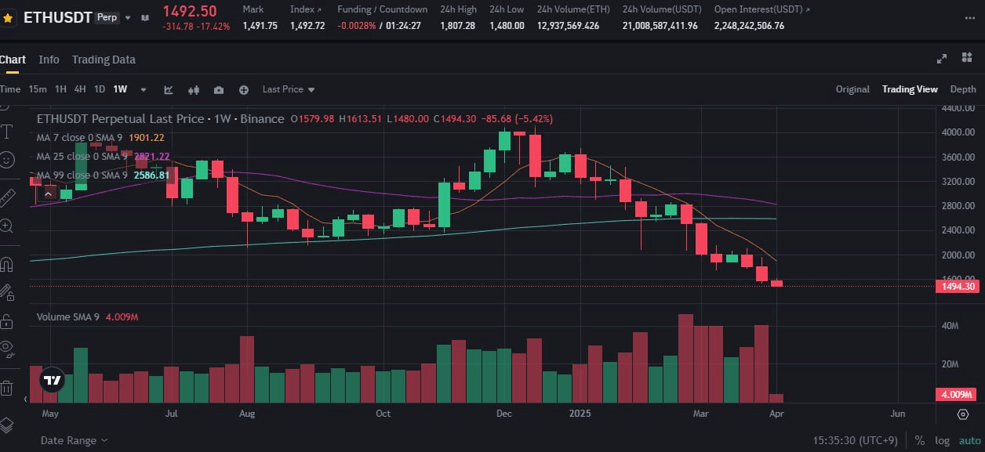Viewport: 985px width, 452px height.
Task: Switch to the Trading Data tab
Action: coord(104,60)
